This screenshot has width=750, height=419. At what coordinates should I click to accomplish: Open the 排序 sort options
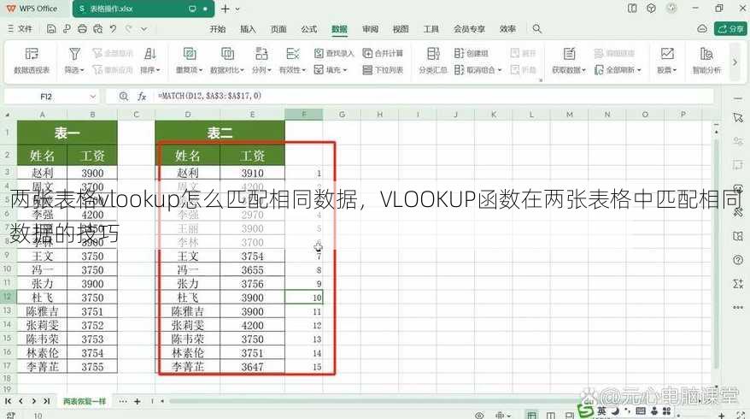pyautogui.click(x=150, y=61)
